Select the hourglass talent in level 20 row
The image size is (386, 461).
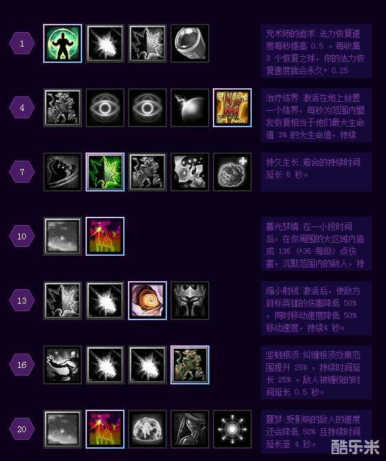[x=190, y=429]
